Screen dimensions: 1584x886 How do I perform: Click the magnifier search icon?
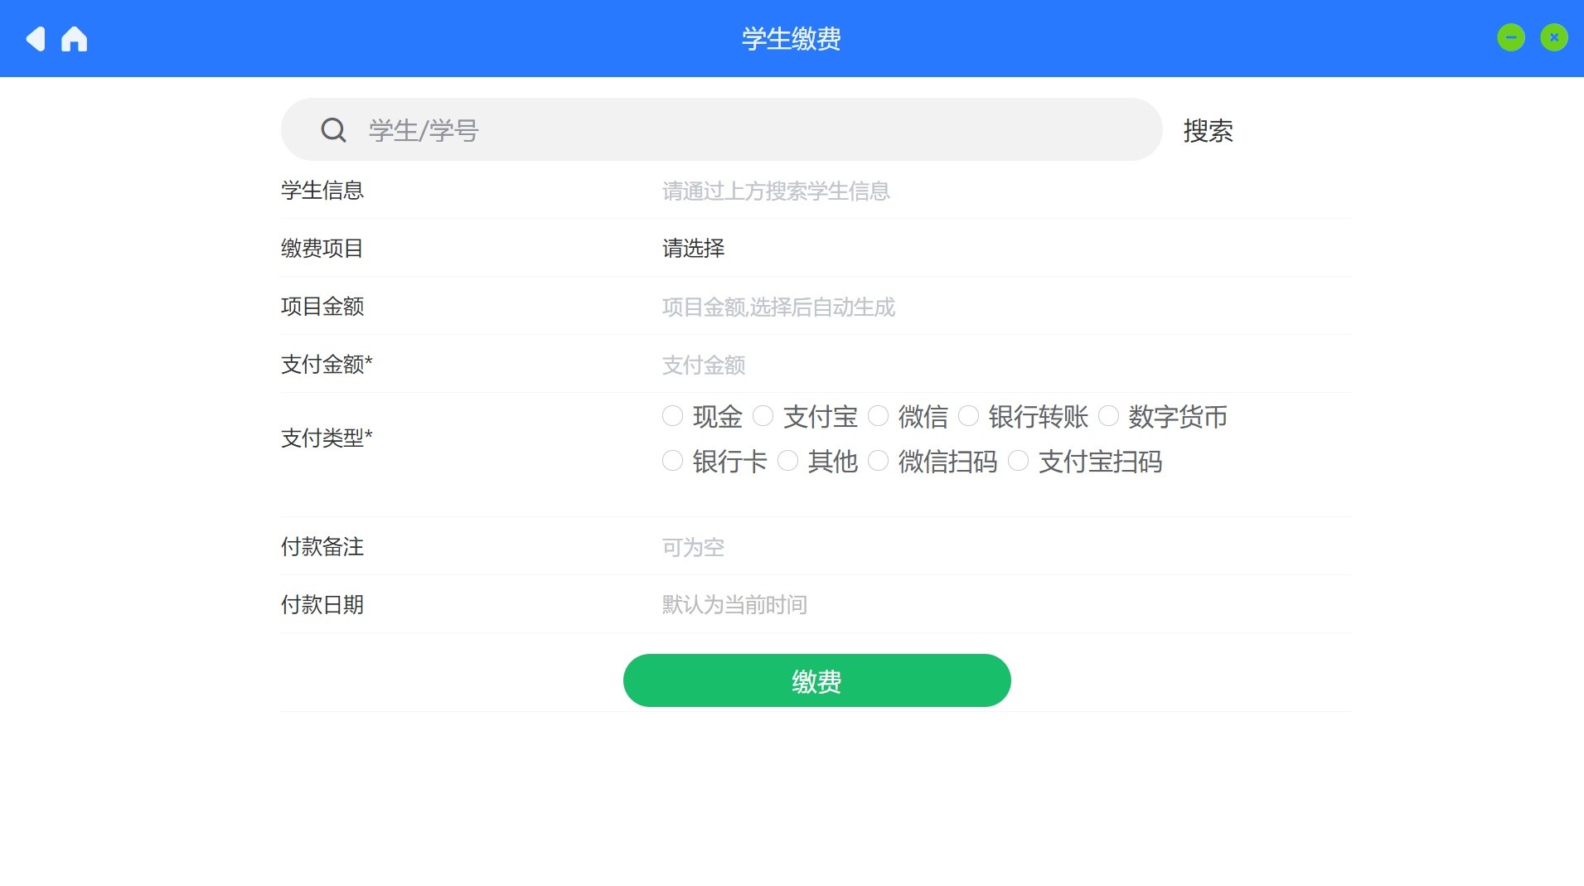tap(333, 130)
